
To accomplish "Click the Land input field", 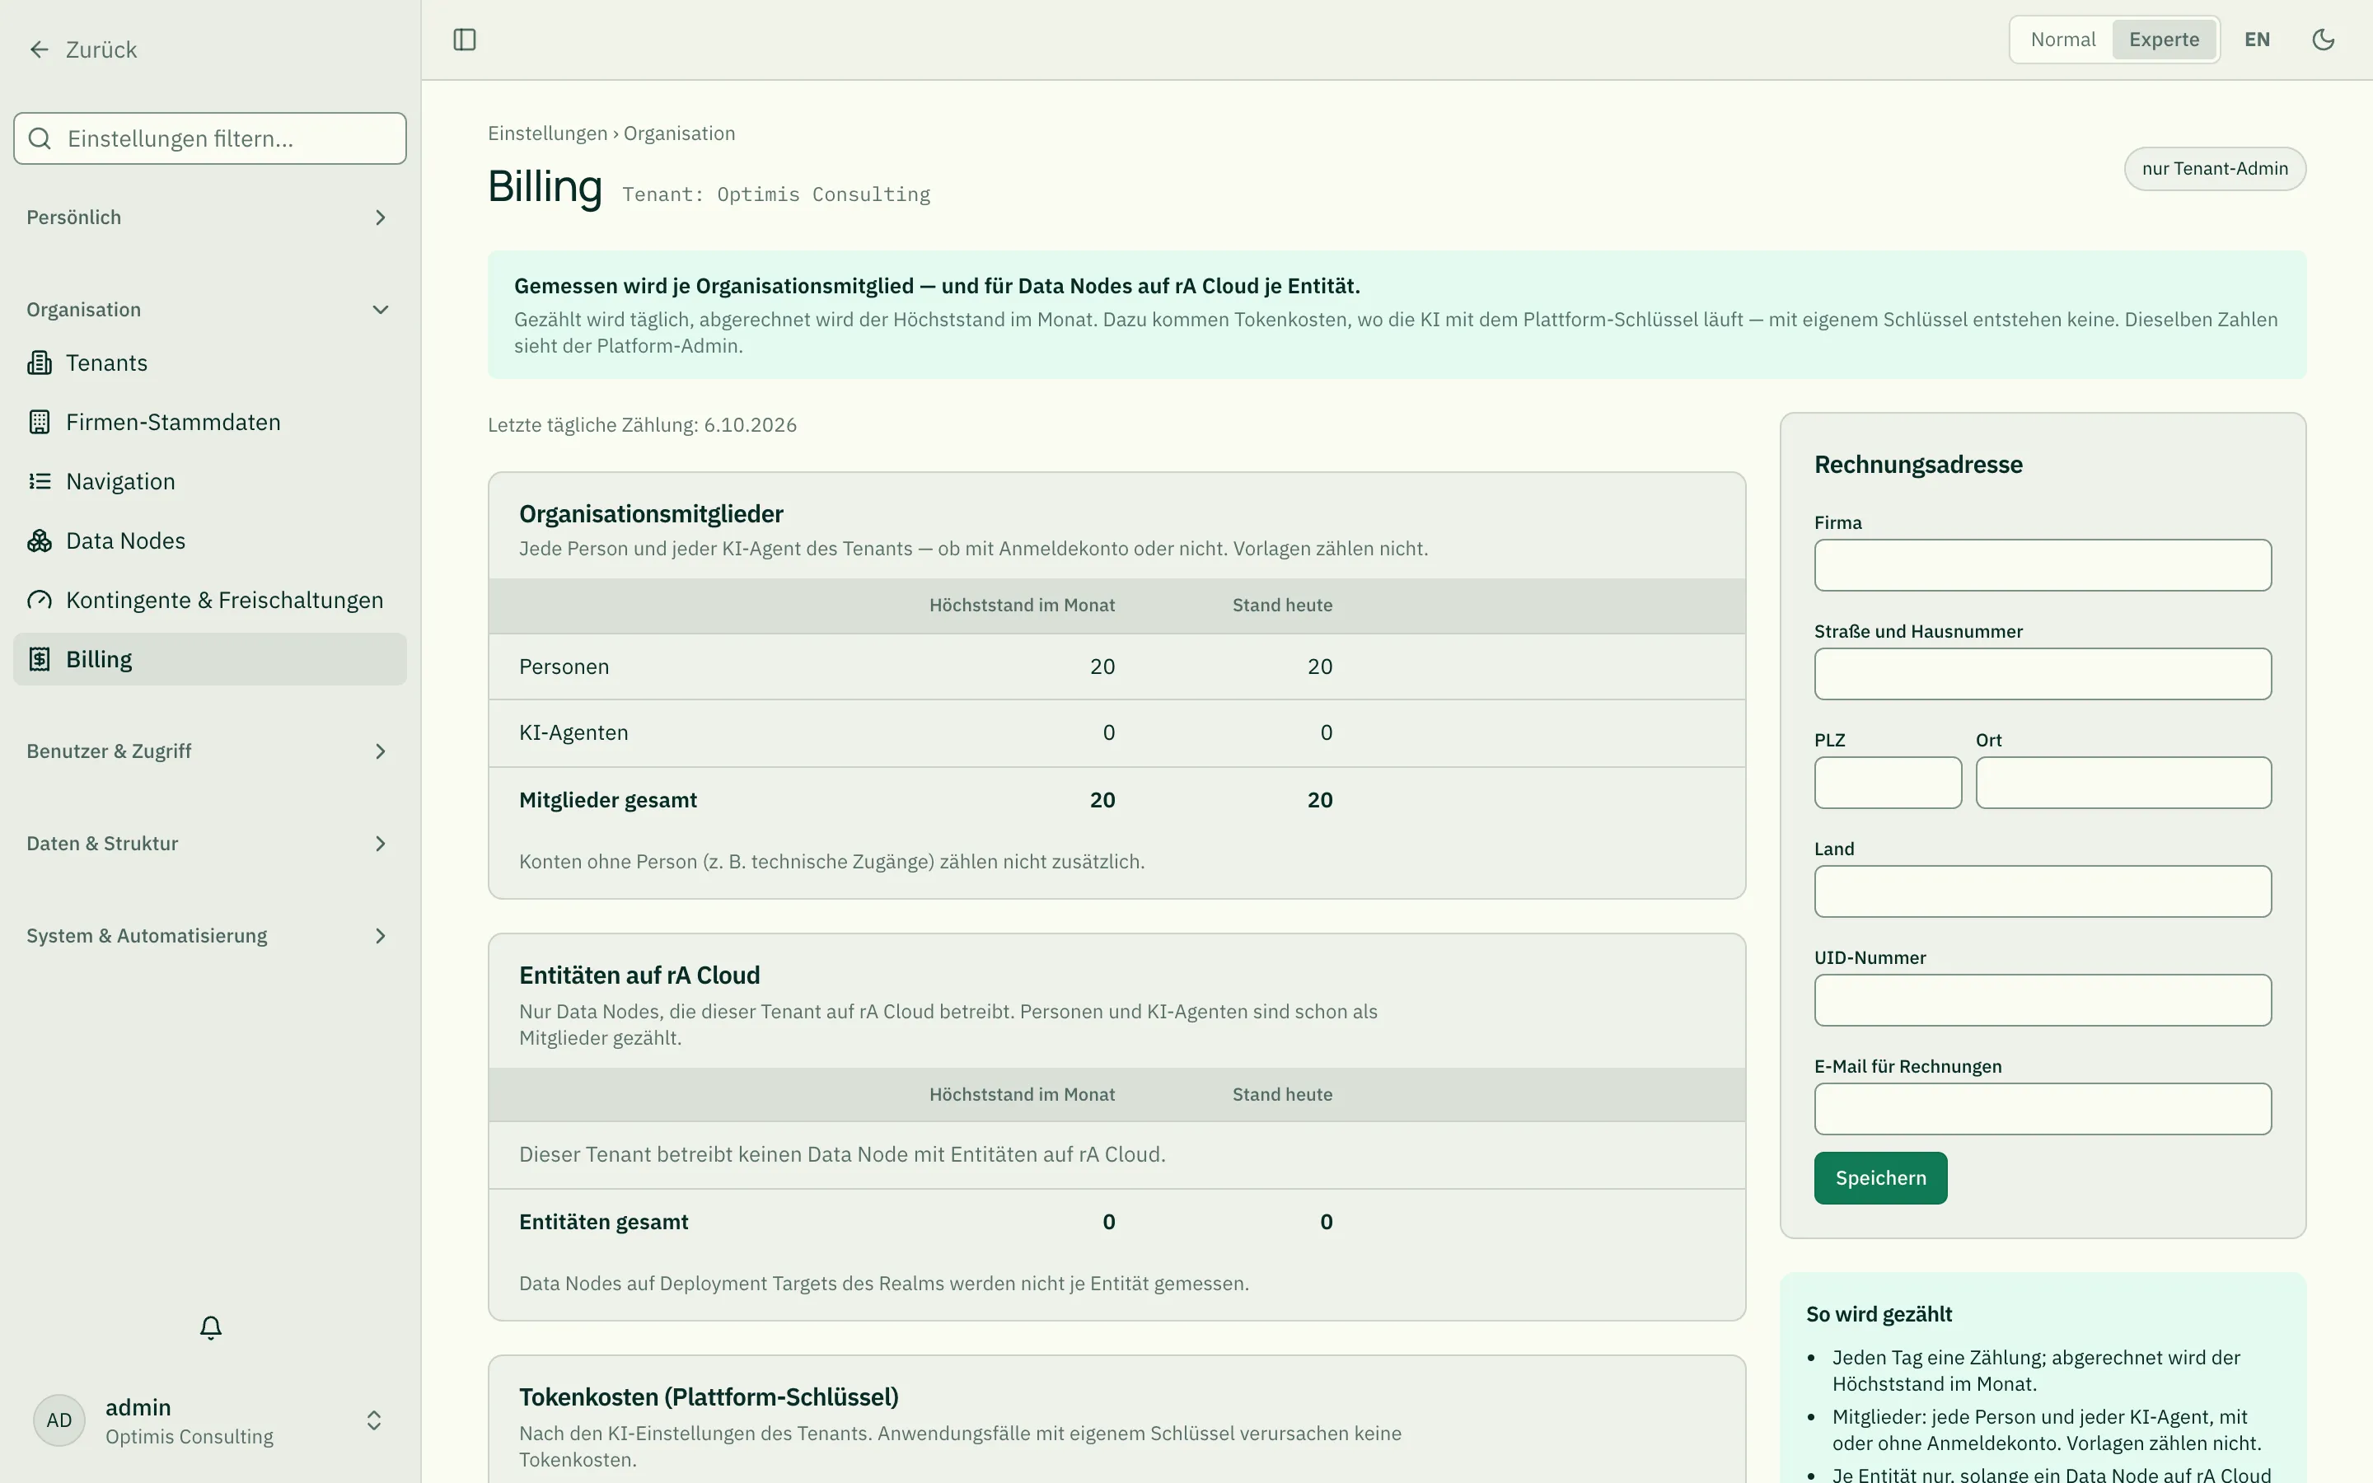I will pyautogui.click(x=2043, y=891).
